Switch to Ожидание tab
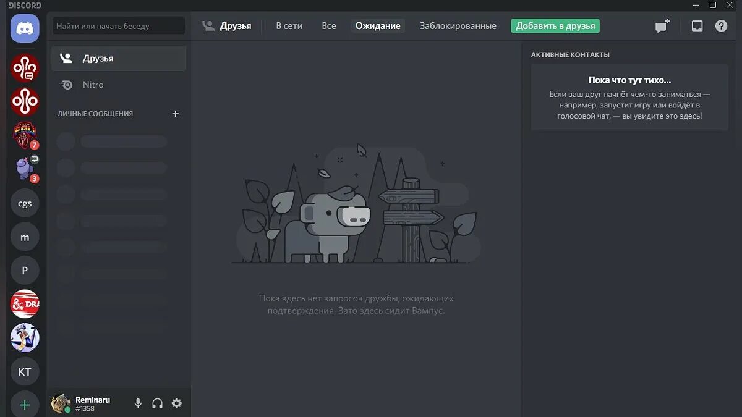Image resolution: width=742 pixels, height=417 pixels. 378,26
